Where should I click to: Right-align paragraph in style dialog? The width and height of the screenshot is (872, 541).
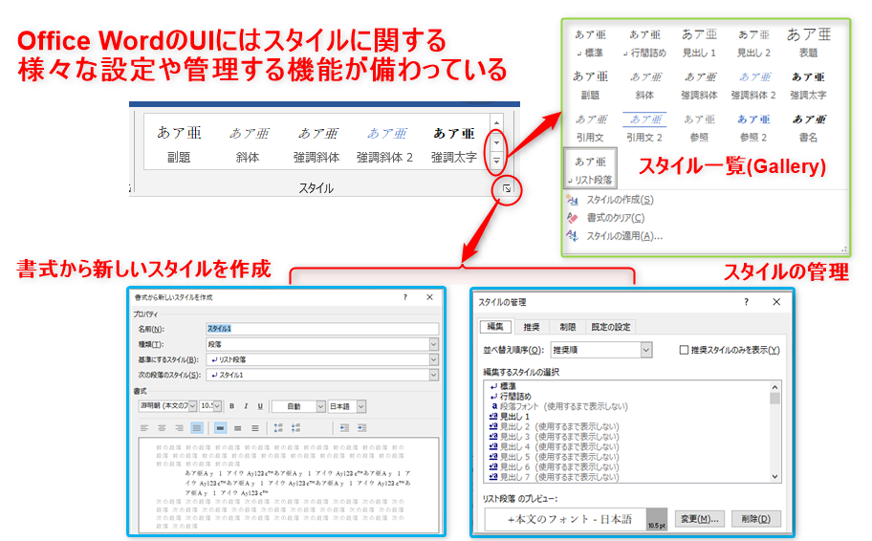pos(179,427)
